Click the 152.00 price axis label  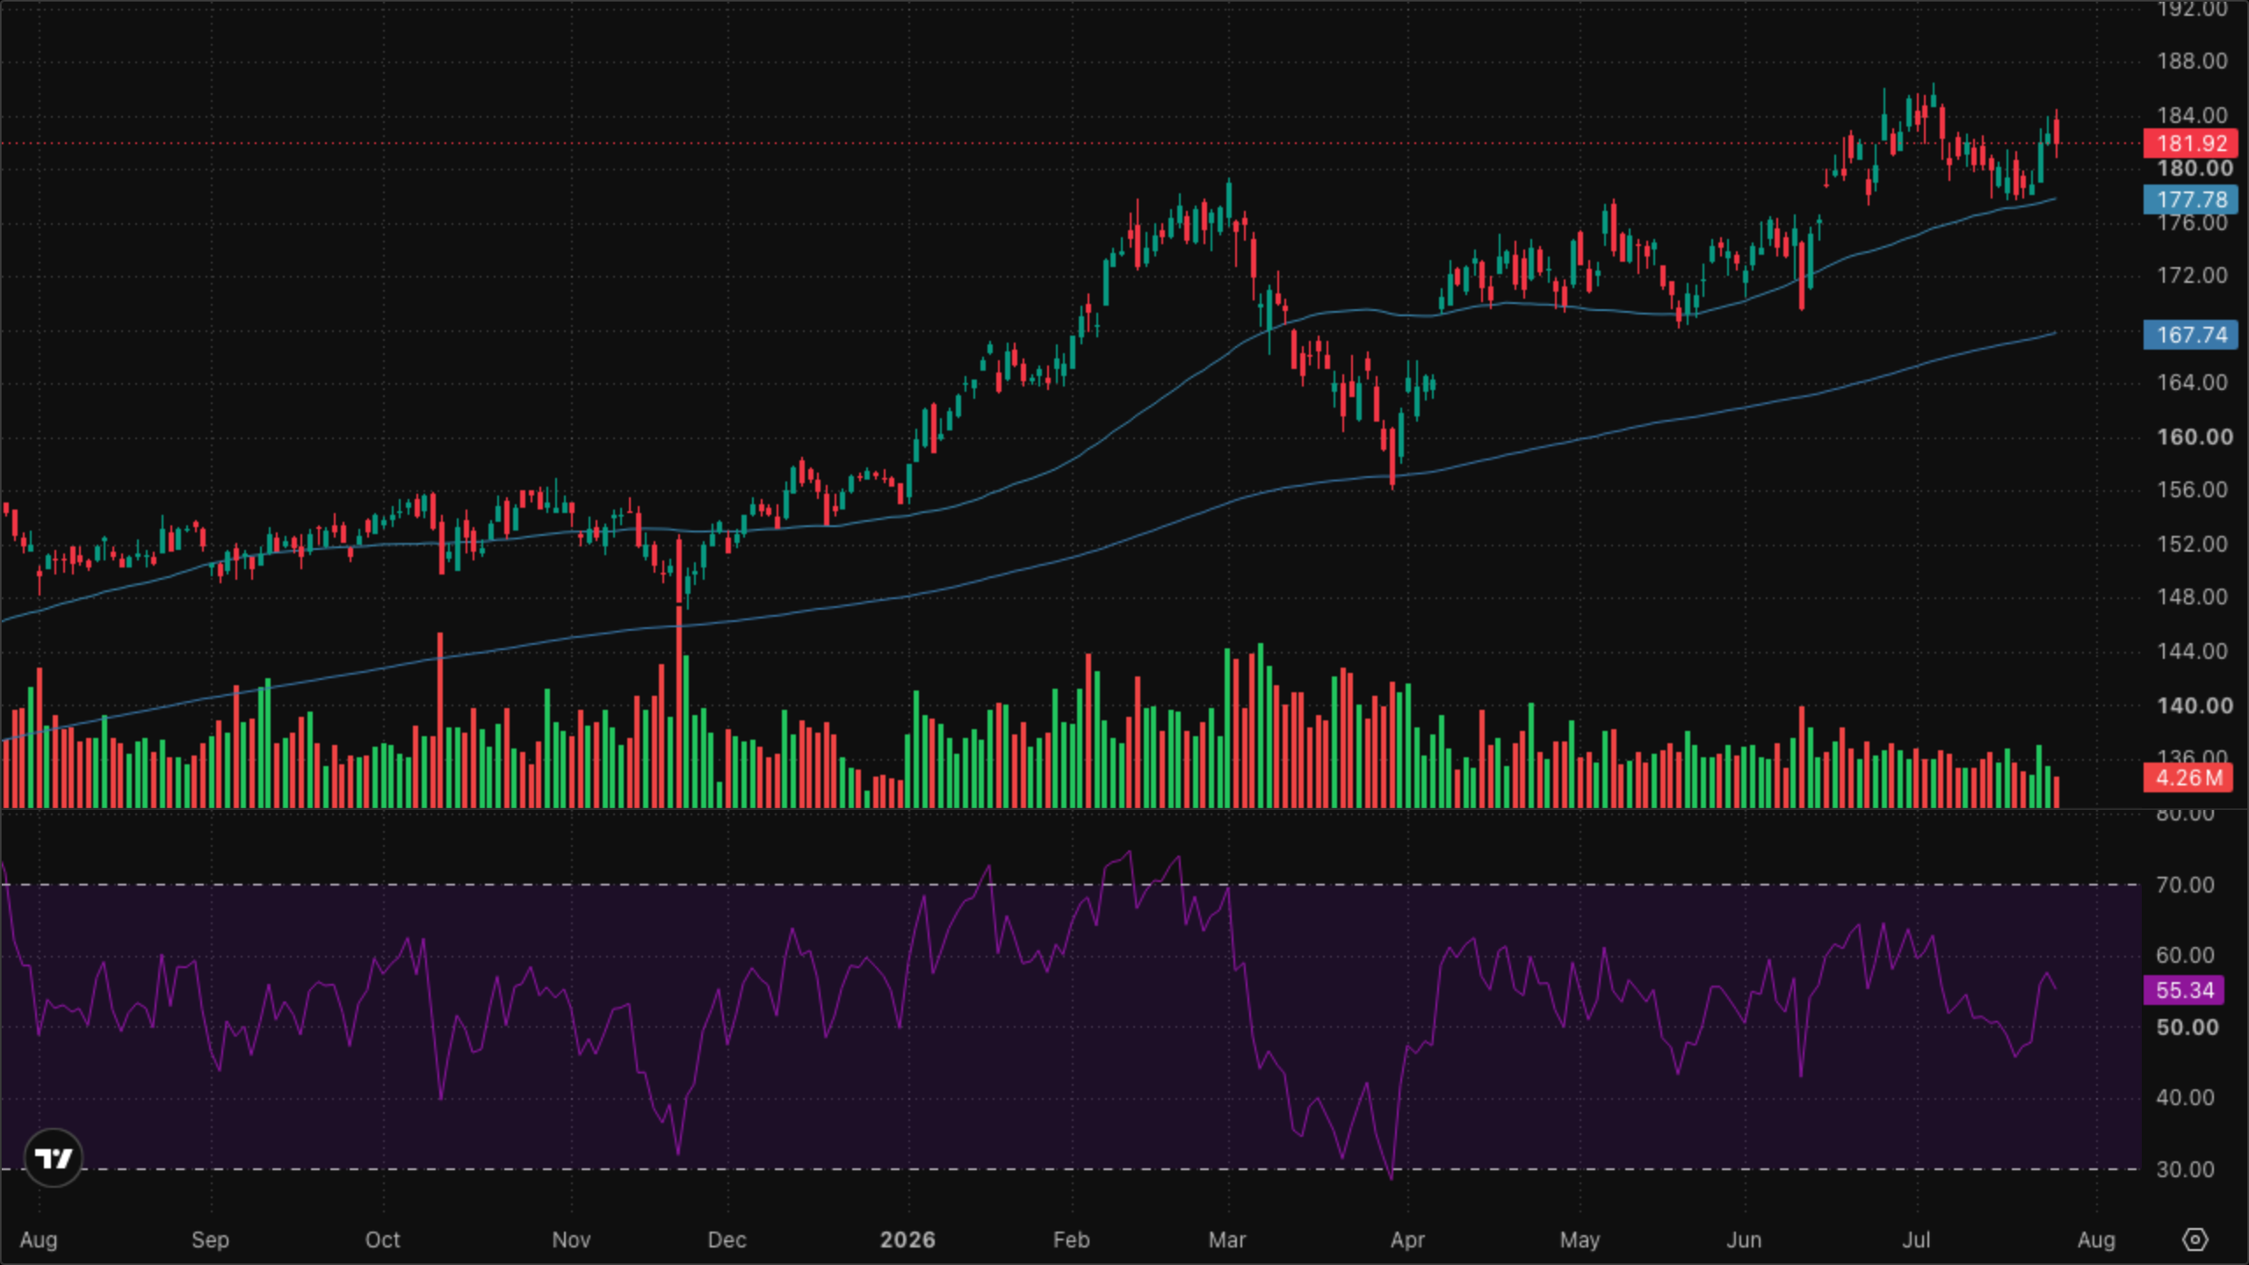[2192, 544]
